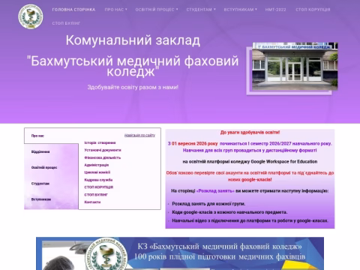This screenshot has width=360, height=270.
Task: Open the Циклові комісії link
Action: pyautogui.click(x=97, y=172)
